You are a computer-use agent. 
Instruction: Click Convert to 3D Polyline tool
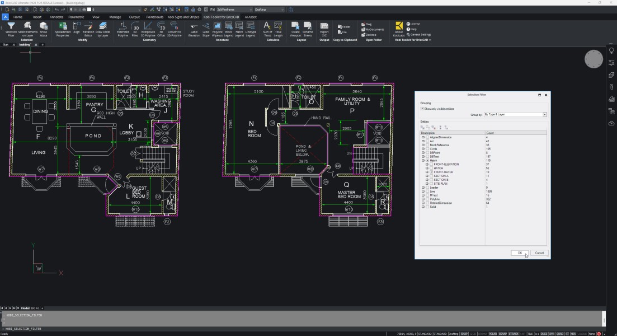click(x=175, y=30)
